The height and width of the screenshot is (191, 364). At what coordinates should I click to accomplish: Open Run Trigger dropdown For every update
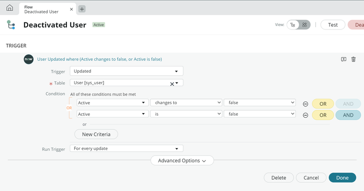(x=127, y=149)
